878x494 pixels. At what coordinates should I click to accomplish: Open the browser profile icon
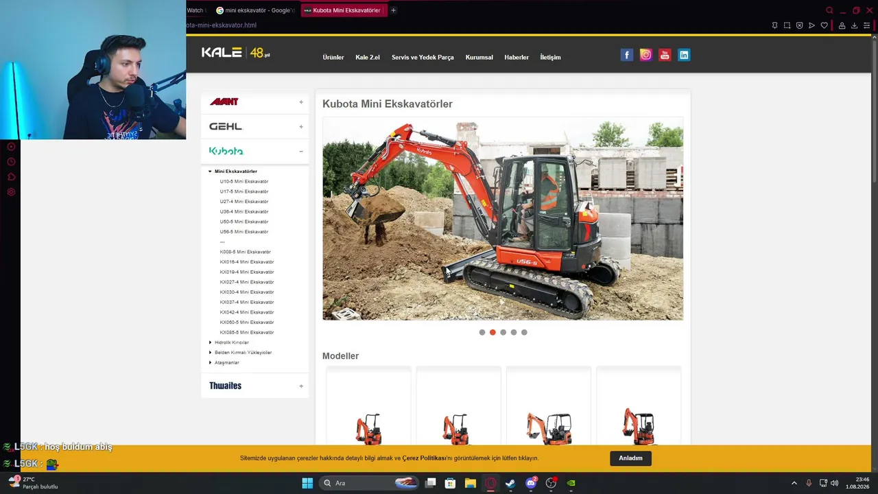click(842, 25)
